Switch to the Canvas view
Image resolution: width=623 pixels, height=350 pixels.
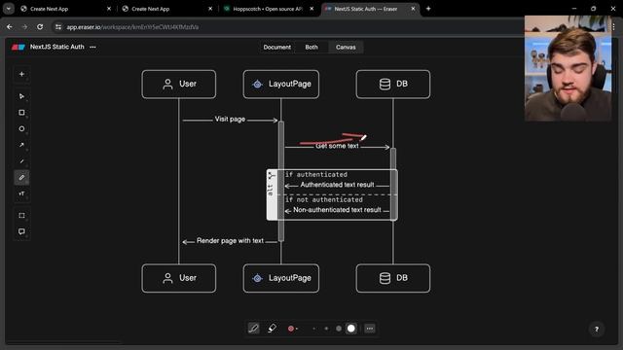(346, 48)
